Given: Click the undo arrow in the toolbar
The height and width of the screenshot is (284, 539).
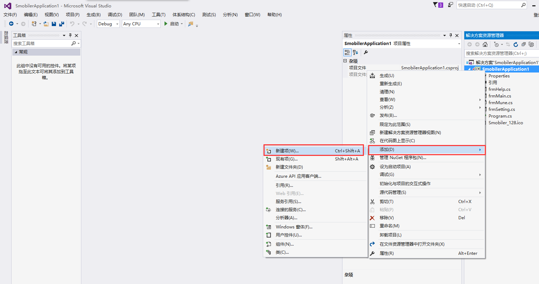Looking at the screenshot, I should tap(72, 24).
